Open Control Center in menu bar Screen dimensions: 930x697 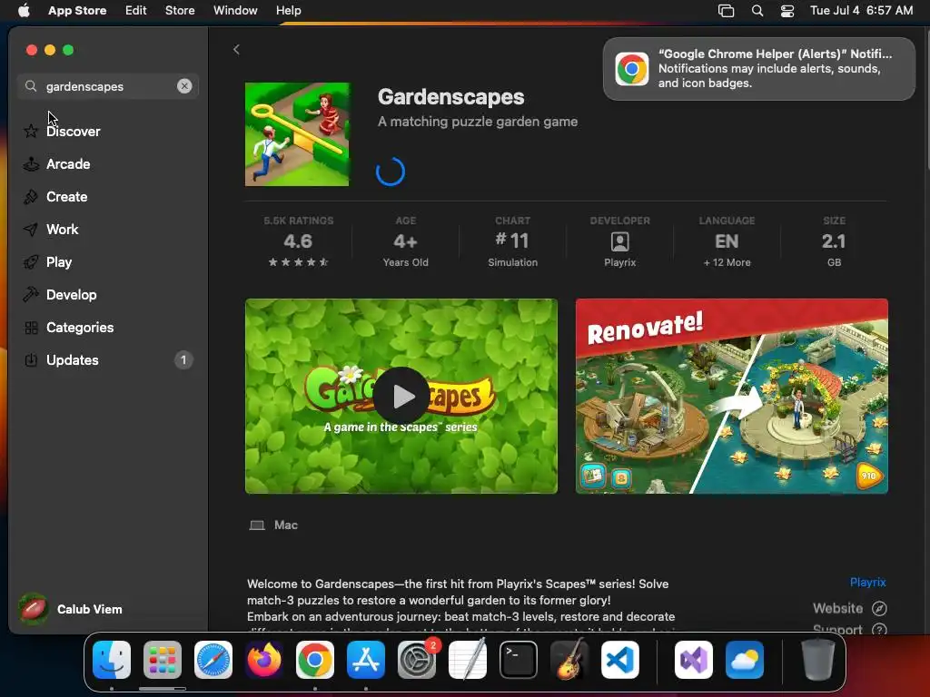coord(787,10)
